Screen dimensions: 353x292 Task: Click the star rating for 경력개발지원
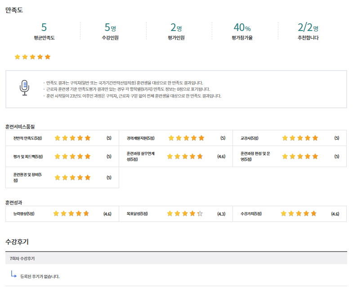(x=186, y=138)
